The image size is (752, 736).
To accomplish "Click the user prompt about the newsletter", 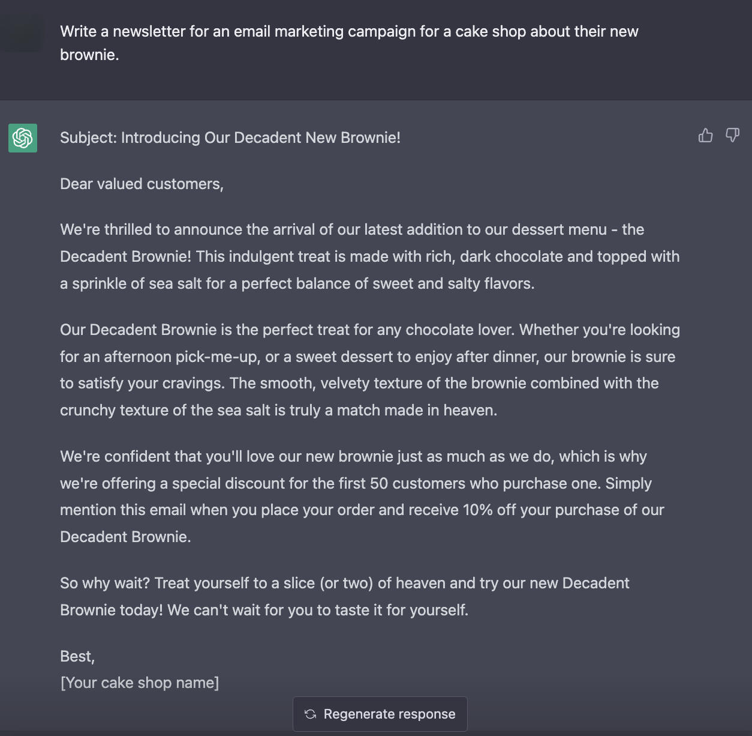I will coord(349,43).
